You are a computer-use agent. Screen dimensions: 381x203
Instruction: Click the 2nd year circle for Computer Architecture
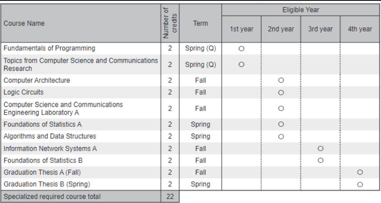coord(281,80)
